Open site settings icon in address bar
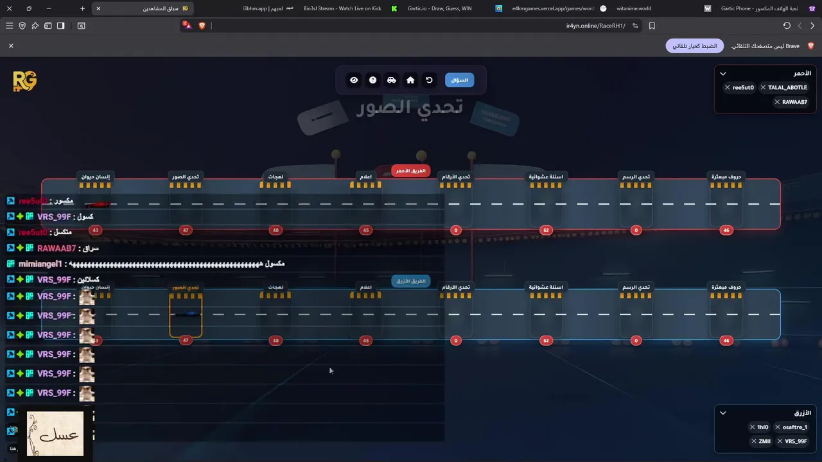Screen dimensions: 822x462 [x=635, y=26]
